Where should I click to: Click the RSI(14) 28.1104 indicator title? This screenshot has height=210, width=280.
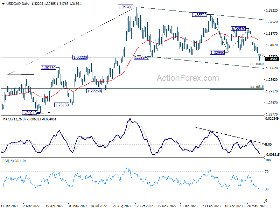pos(14,161)
